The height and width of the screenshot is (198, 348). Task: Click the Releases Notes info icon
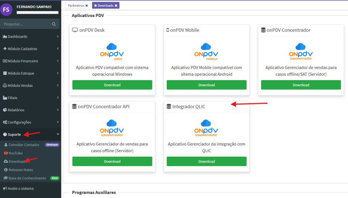click(6, 170)
